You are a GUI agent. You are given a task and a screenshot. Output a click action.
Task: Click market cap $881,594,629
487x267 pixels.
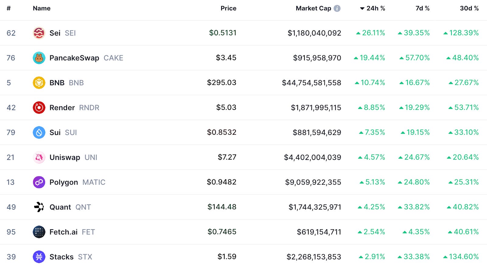tap(317, 133)
